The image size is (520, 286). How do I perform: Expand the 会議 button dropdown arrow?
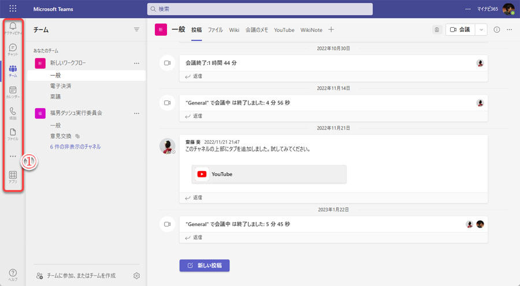click(481, 29)
